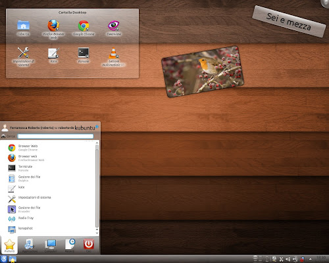Click the Cartella Desktop widget title
The height and width of the screenshot is (263, 329).
pyautogui.click(x=72, y=12)
